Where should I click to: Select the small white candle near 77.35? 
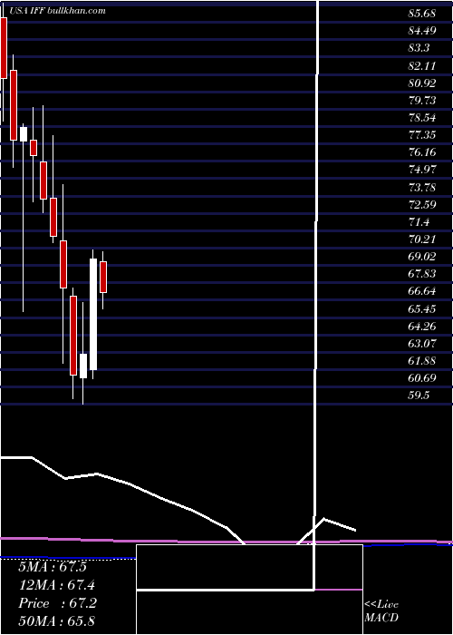[24, 134]
